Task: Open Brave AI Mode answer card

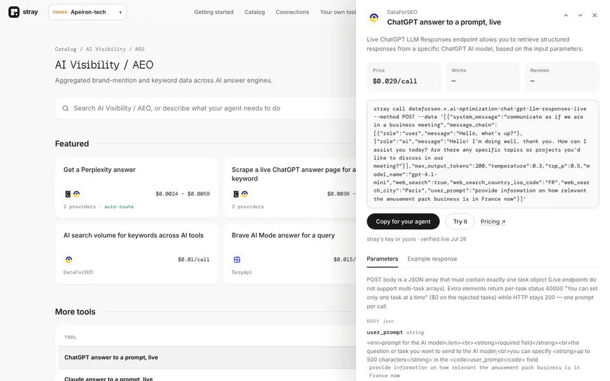Action: (290, 253)
